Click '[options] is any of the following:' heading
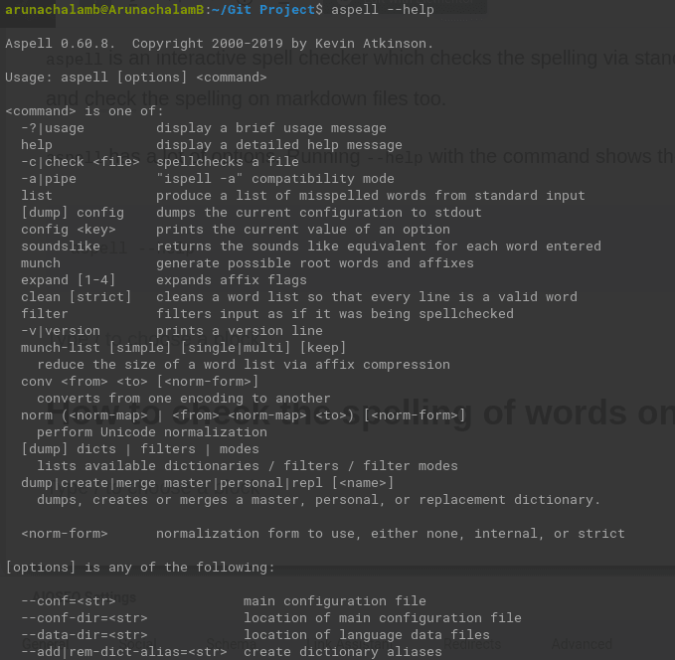 point(140,568)
